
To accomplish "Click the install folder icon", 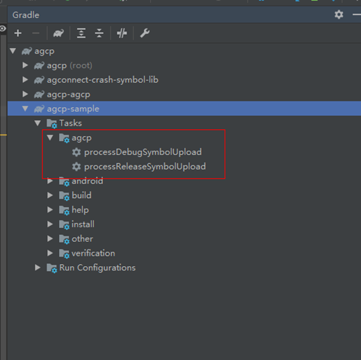I will (x=64, y=224).
